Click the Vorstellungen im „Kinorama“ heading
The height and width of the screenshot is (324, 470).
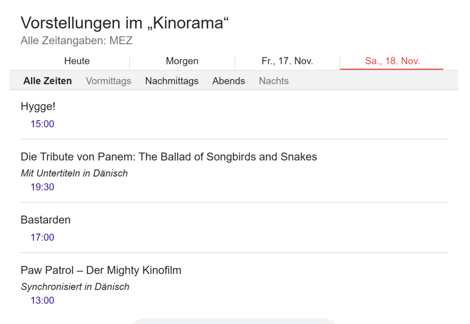click(125, 23)
